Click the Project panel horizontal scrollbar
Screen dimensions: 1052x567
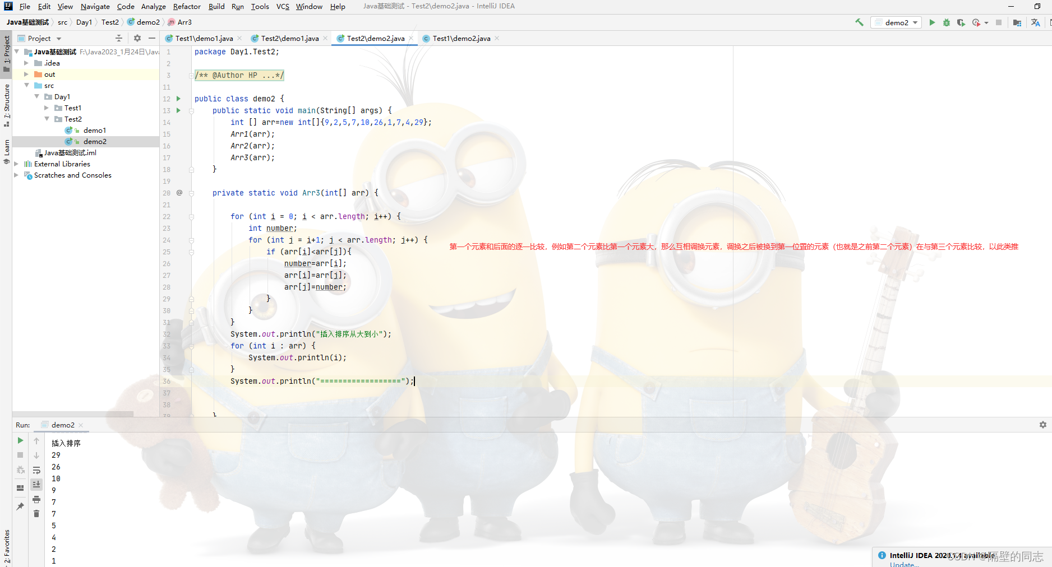(x=73, y=414)
